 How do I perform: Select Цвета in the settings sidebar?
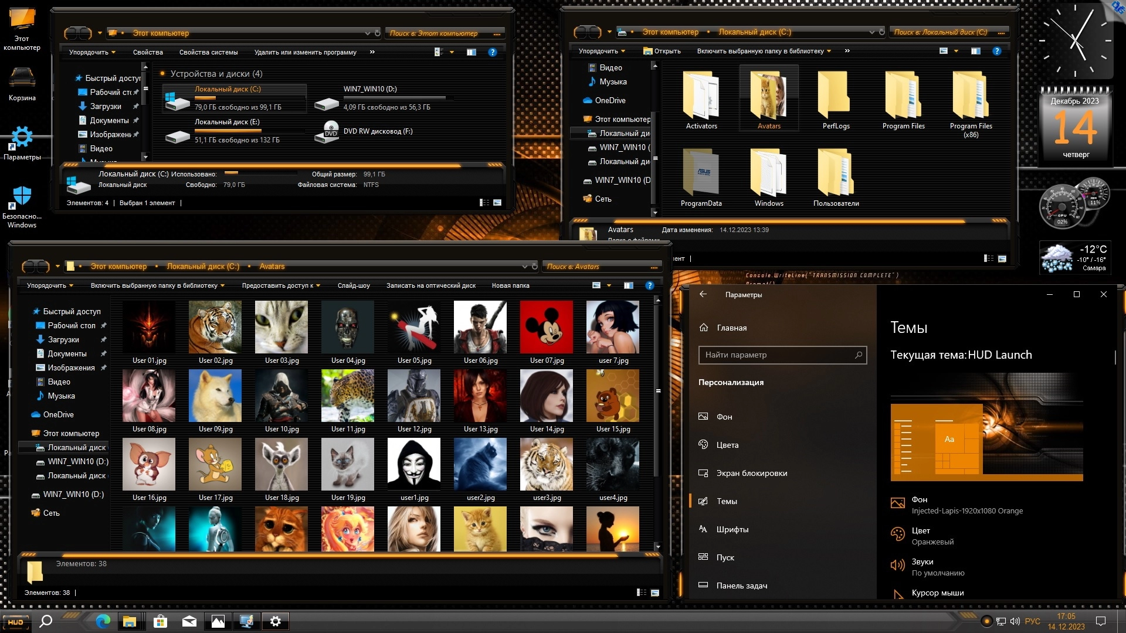click(727, 445)
